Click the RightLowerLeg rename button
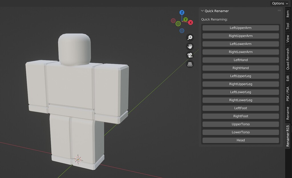Image resolution: width=292 pixels, height=178 pixels. click(x=241, y=100)
